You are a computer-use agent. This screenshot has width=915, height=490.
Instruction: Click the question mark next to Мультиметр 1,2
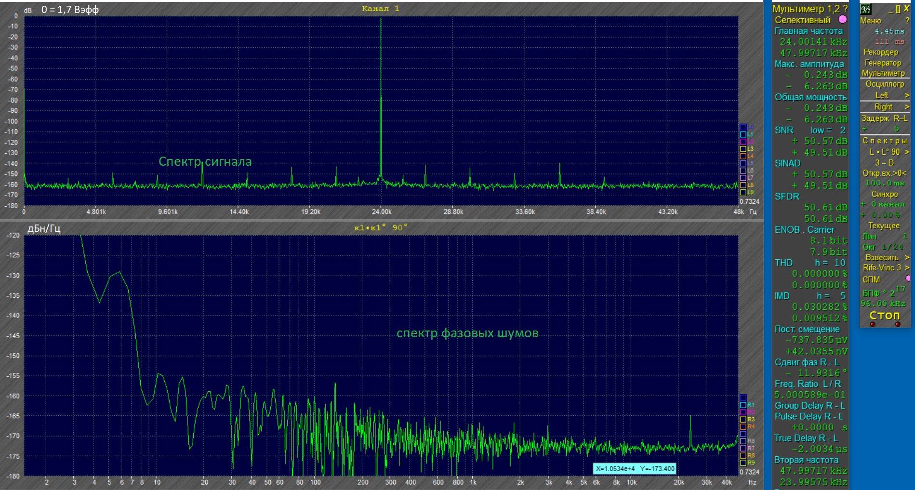coord(845,9)
